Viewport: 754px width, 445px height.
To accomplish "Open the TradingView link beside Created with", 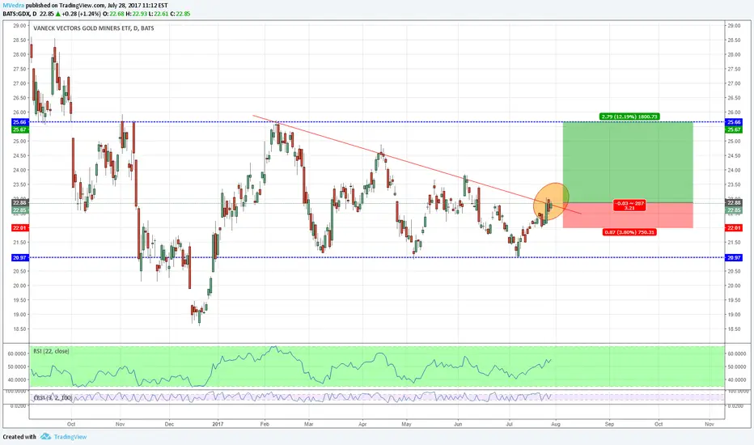I will [70, 437].
